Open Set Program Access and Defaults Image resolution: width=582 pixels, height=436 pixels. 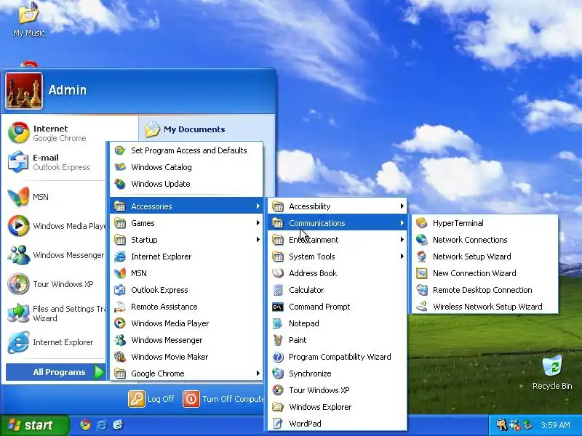pos(186,150)
